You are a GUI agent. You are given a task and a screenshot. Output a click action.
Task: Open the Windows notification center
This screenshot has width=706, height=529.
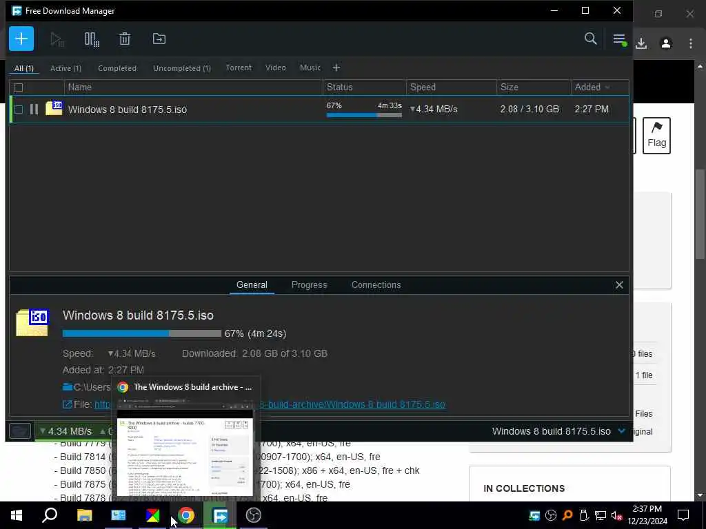pyautogui.click(x=683, y=515)
